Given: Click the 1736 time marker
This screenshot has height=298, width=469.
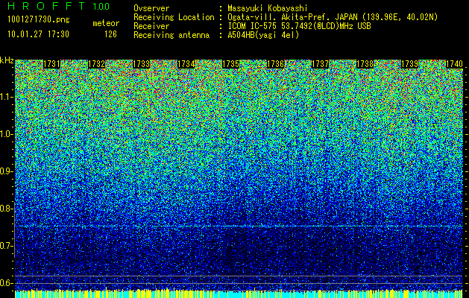Looking at the screenshot, I should pyautogui.click(x=275, y=64).
